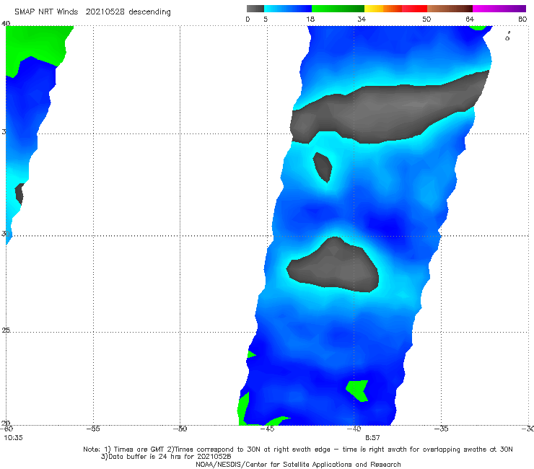Click the yellow segment of the colorbar
Viewport: 534px width, 469px height.
[374, 9]
